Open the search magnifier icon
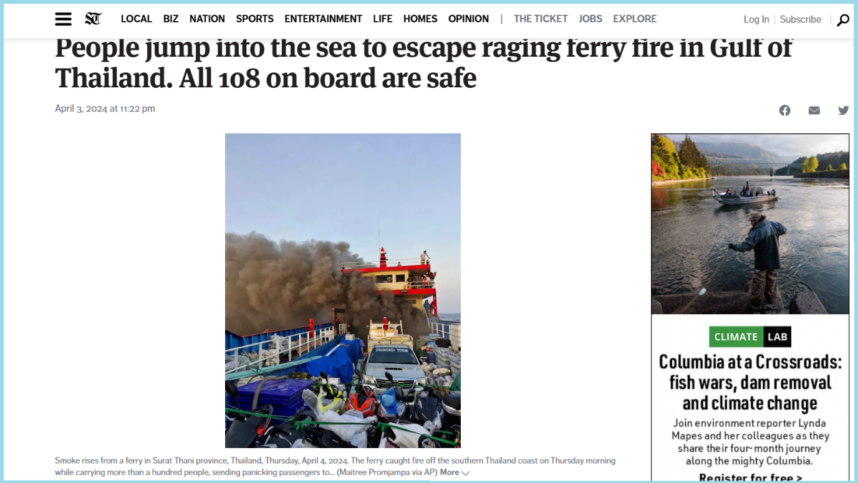This screenshot has height=483, width=858. tap(843, 20)
